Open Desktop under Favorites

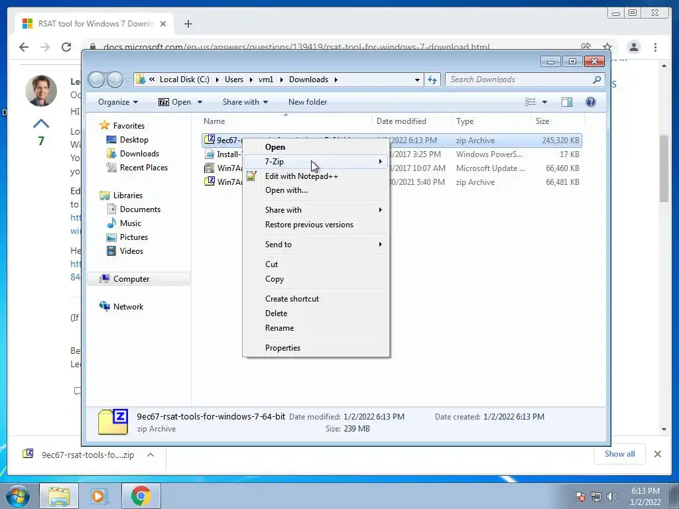[x=128, y=140]
